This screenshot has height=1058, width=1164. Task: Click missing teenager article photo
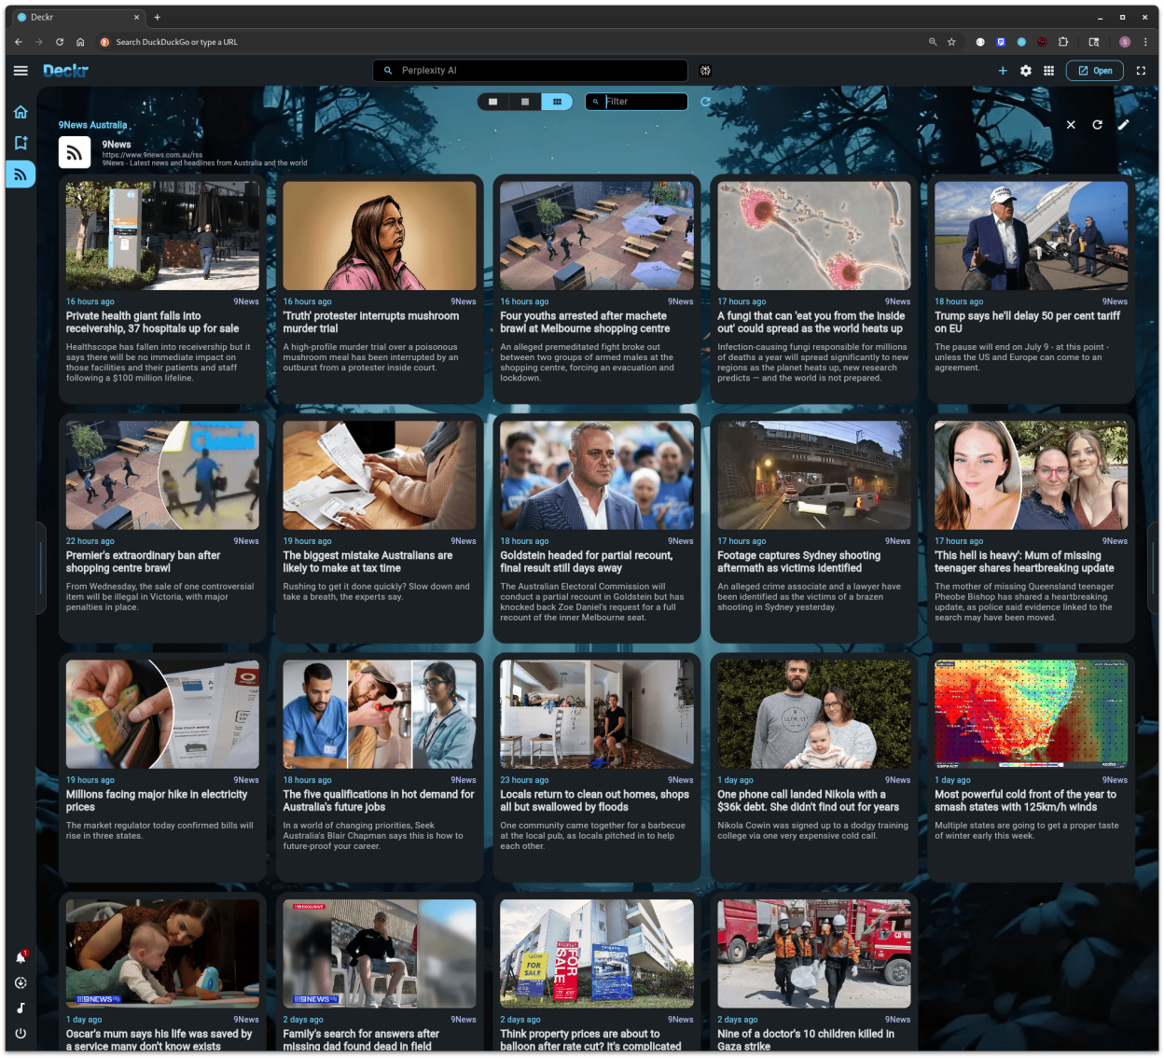1032,475
